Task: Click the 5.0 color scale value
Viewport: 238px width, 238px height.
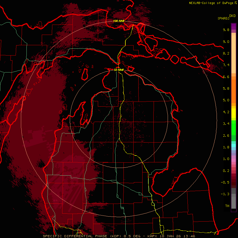Action: click(226, 100)
